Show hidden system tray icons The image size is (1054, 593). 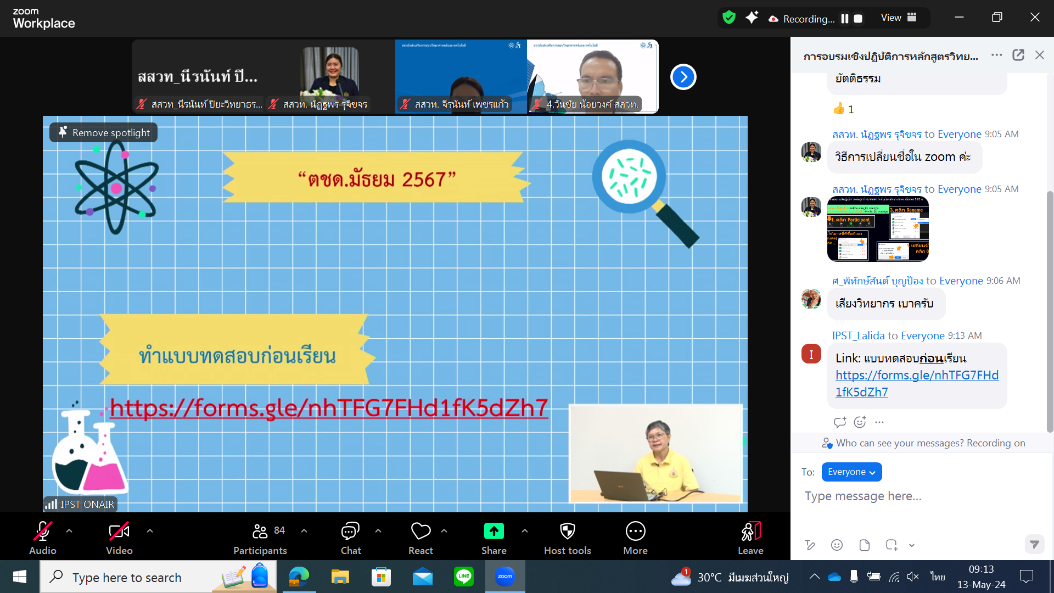coord(815,577)
